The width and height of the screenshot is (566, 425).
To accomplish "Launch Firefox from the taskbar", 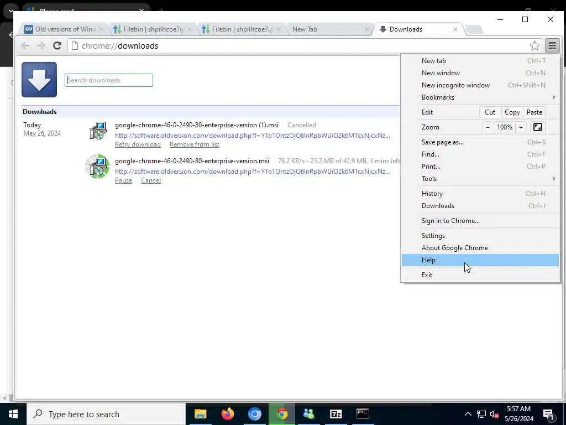I will pyautogui.click(x=227, y=414).
